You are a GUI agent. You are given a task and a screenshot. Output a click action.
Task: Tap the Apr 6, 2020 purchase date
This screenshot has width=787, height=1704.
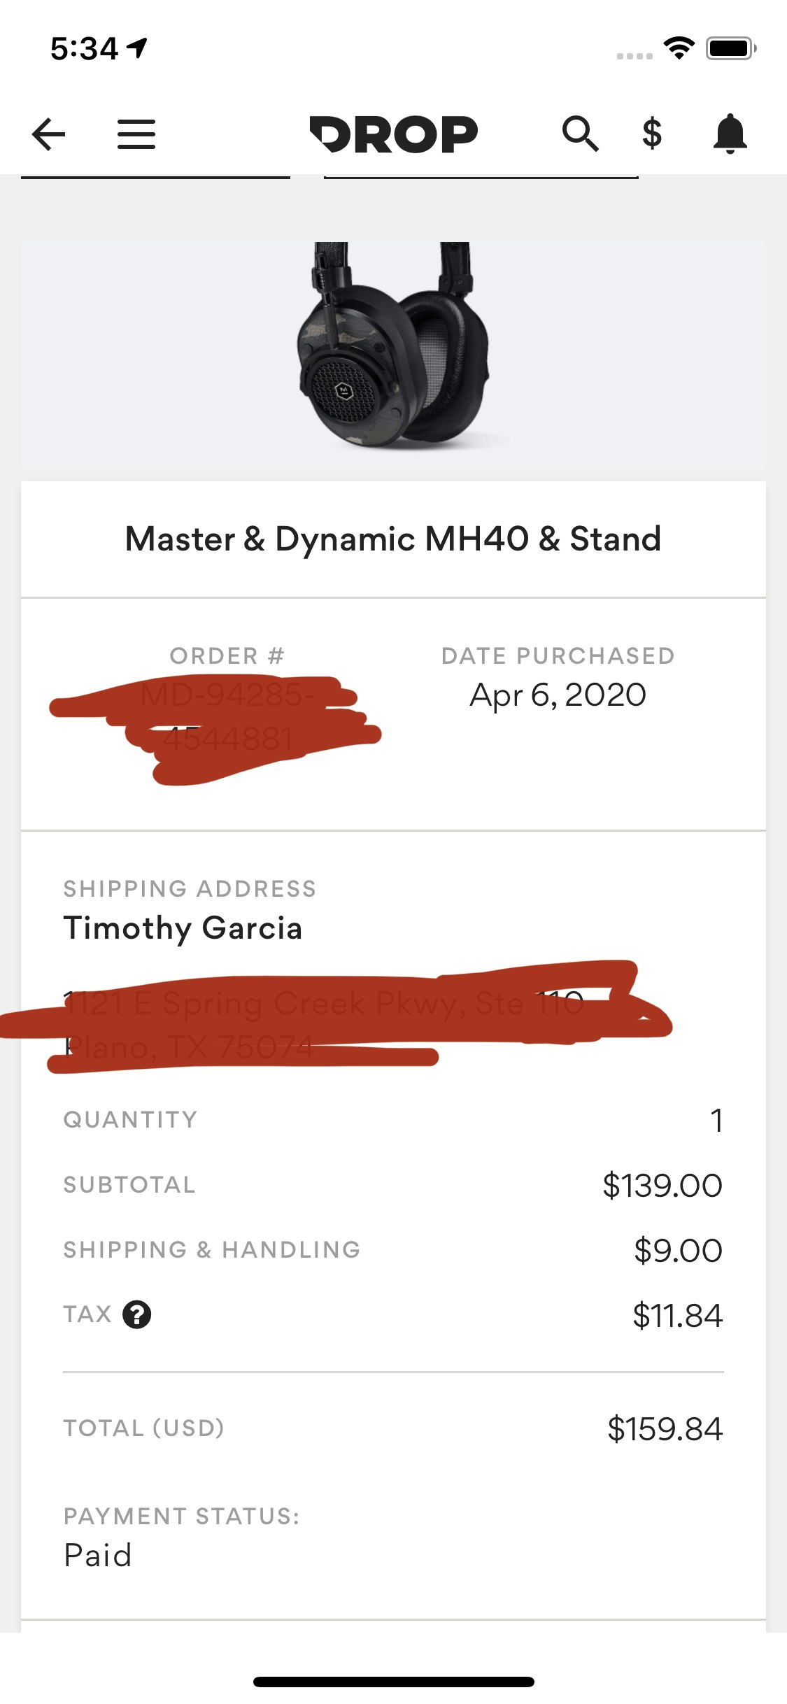tap(558, 695)
